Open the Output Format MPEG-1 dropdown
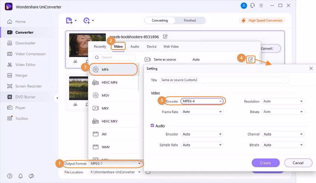This screenshot has height=183, width=316. (x=116, y=164)
